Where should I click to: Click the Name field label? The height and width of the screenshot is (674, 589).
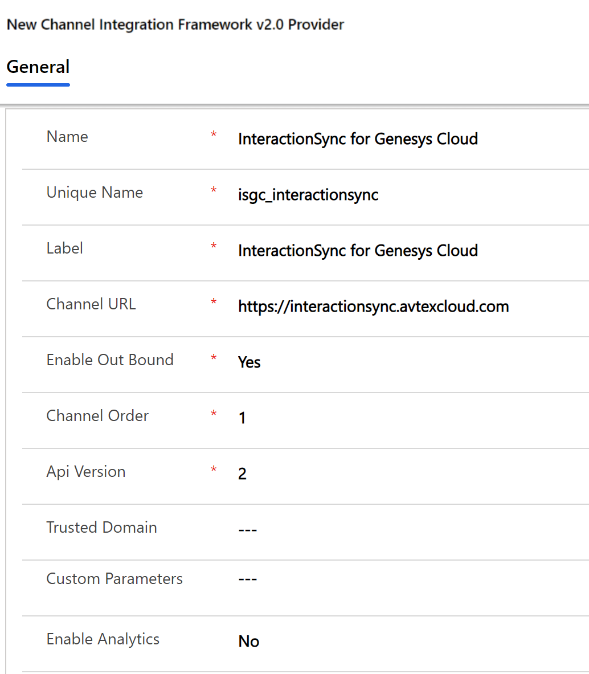67,137
